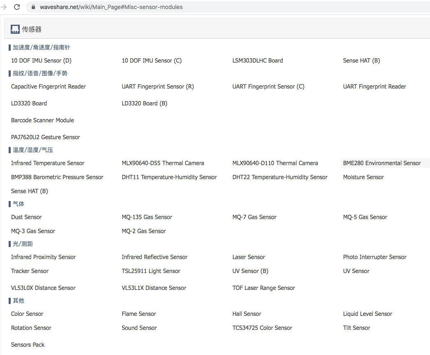Click the lock icon in address bar
Viewport: 430px width, 355px height.
click(x=33, y=7)
